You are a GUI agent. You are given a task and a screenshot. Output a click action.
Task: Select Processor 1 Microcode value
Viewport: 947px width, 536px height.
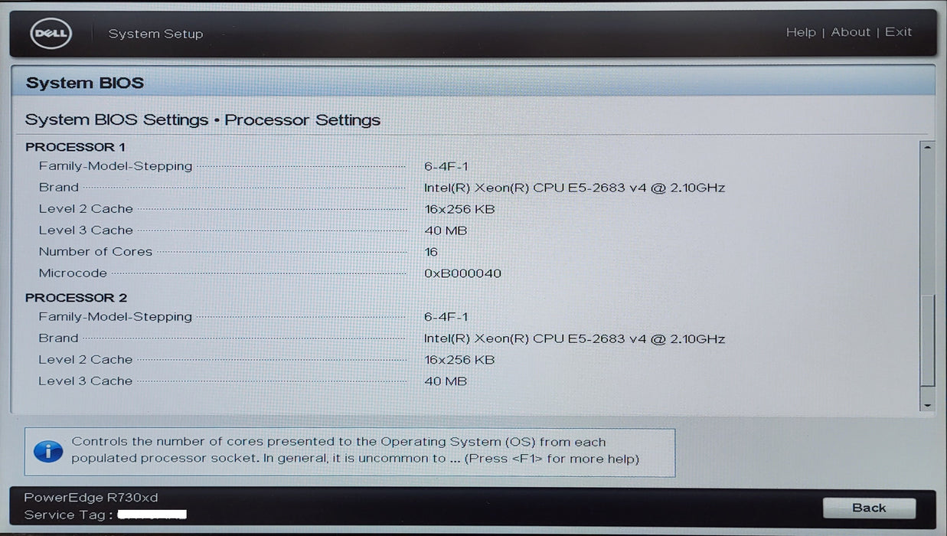click(462, 273)
